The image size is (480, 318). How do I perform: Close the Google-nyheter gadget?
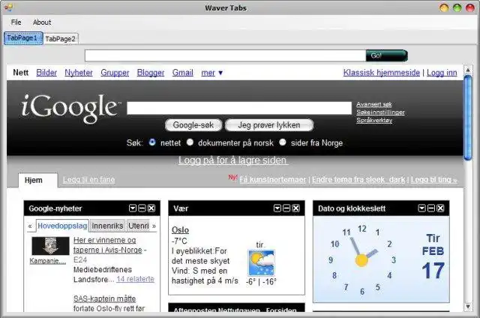151,208
